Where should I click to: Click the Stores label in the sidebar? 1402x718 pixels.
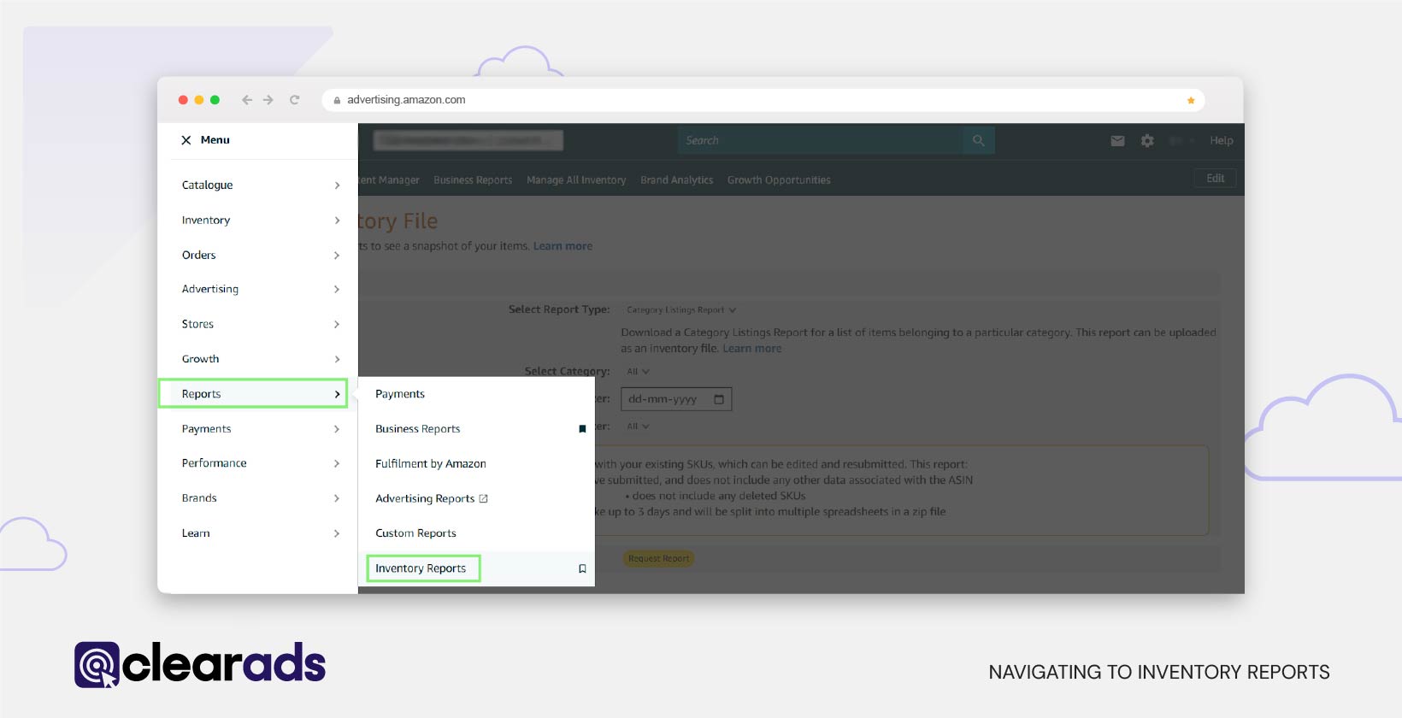197,325
